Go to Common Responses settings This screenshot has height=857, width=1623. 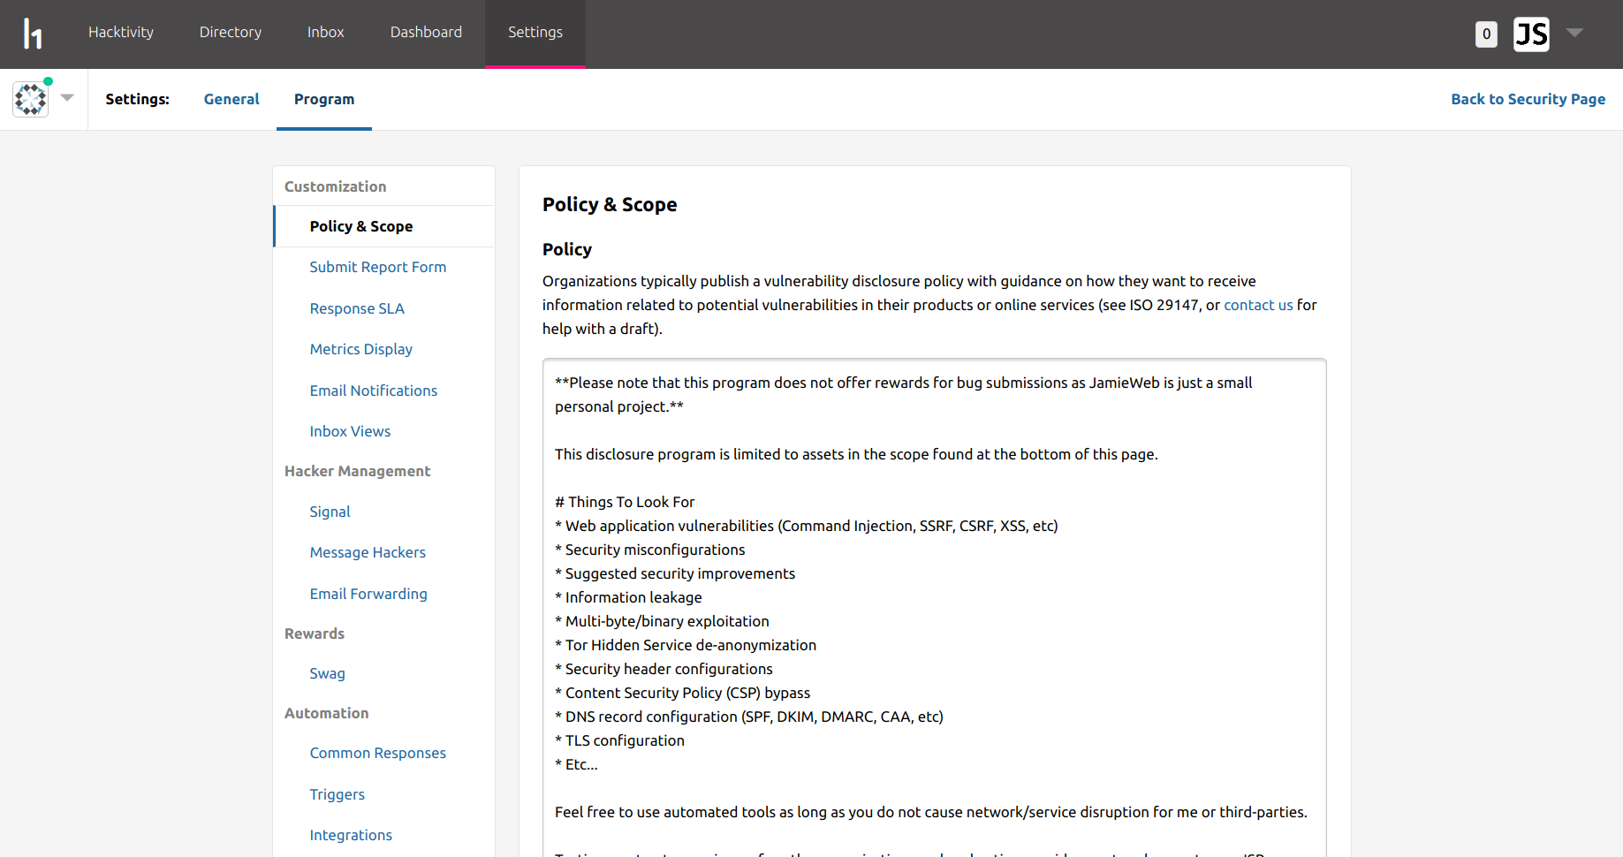coord(378,753)
